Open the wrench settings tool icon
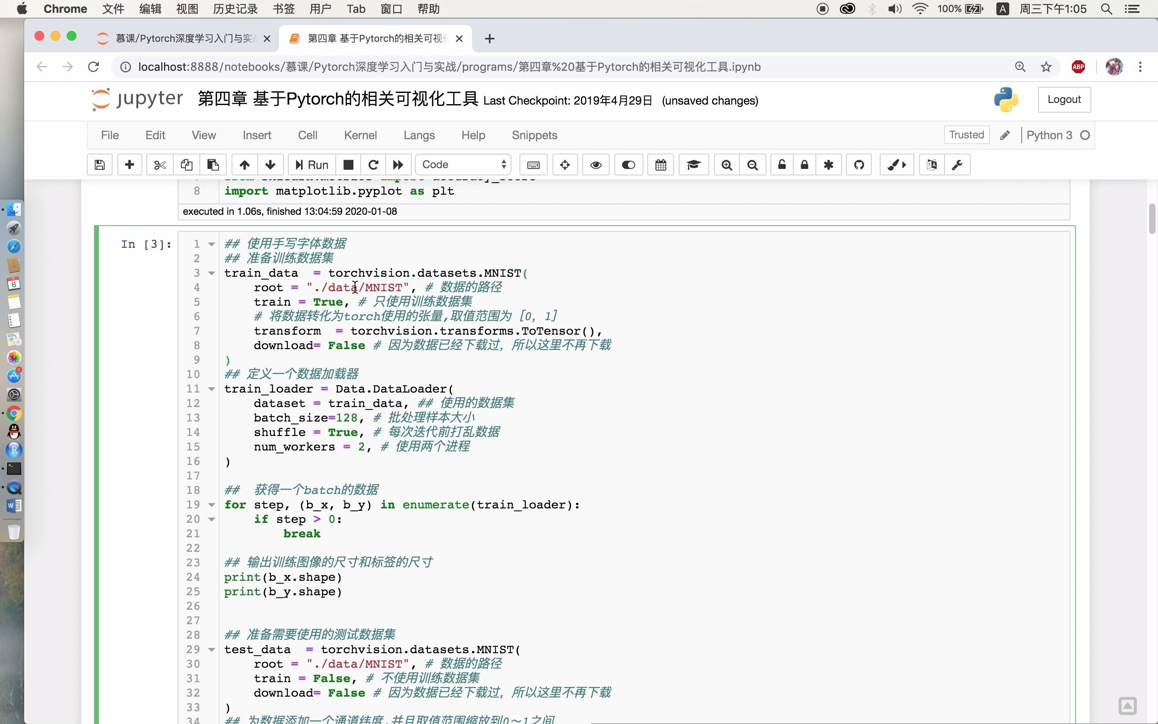 click(957, 165)
